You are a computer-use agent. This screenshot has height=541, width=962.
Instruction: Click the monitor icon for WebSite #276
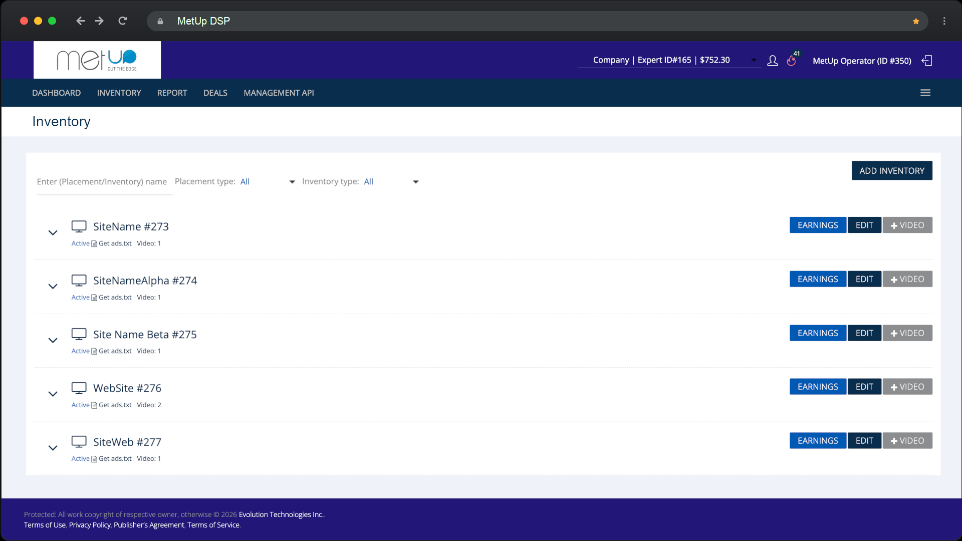(x=79, y=388)
